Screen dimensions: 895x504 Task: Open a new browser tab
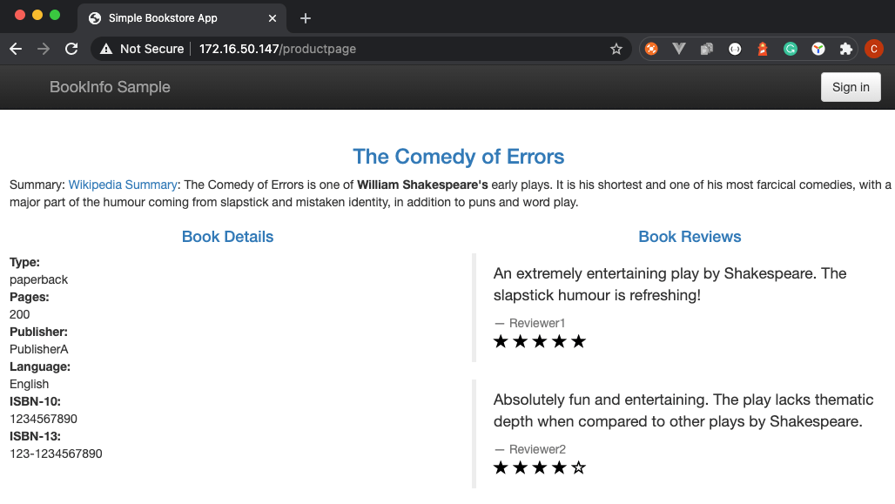point(306,18)
